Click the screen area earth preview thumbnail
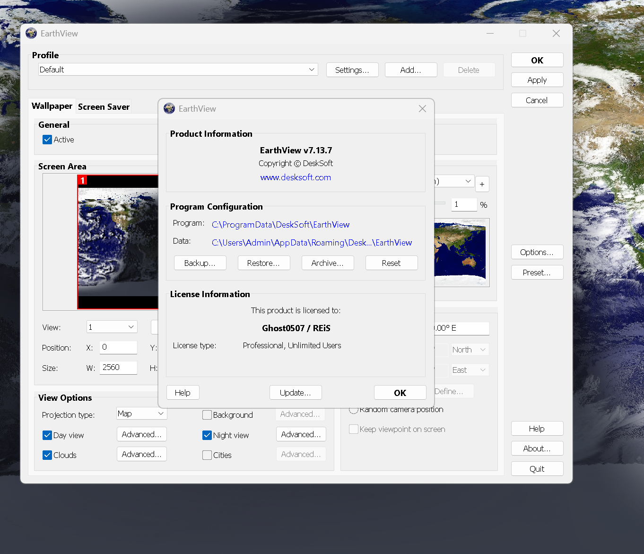This screenshot has width=644, height=554. (x=118, y=242)
